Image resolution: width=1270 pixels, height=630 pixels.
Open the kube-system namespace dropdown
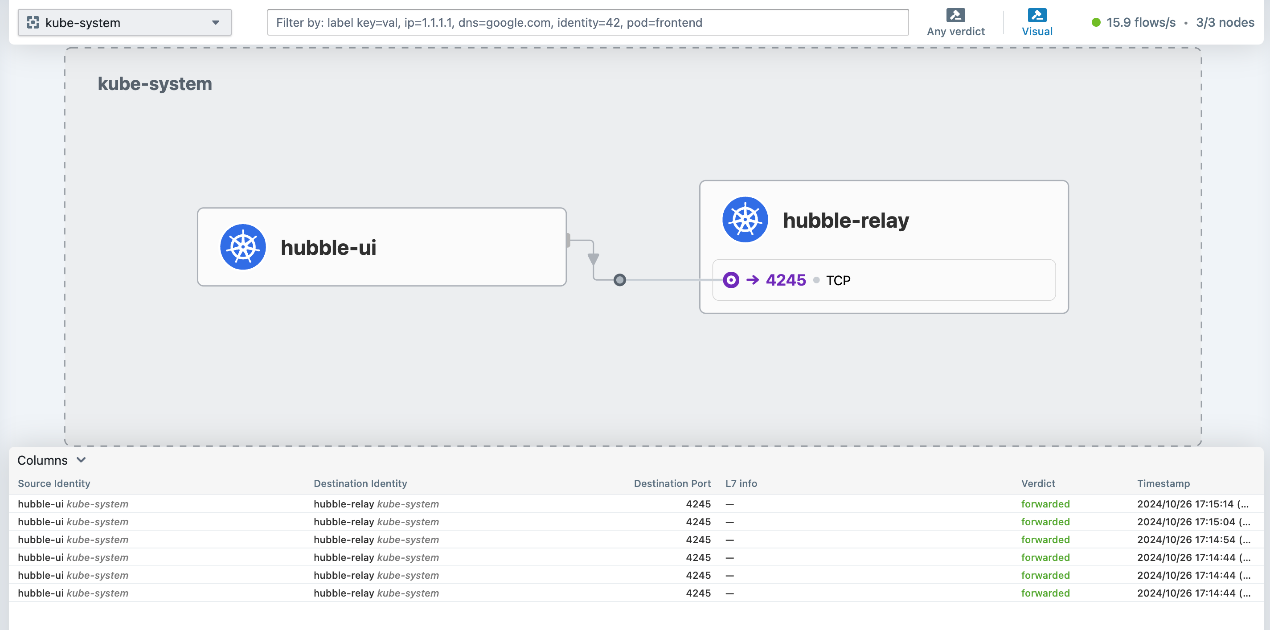click(x=124, y=22)
